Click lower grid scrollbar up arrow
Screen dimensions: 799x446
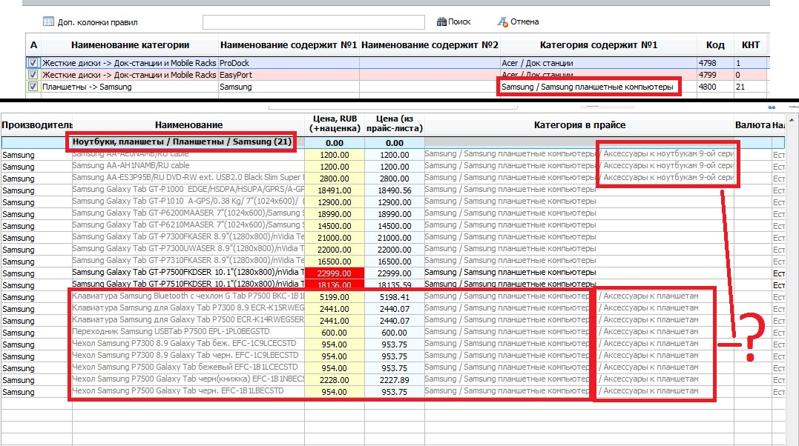pyautogui.click(x=792, y=119)
